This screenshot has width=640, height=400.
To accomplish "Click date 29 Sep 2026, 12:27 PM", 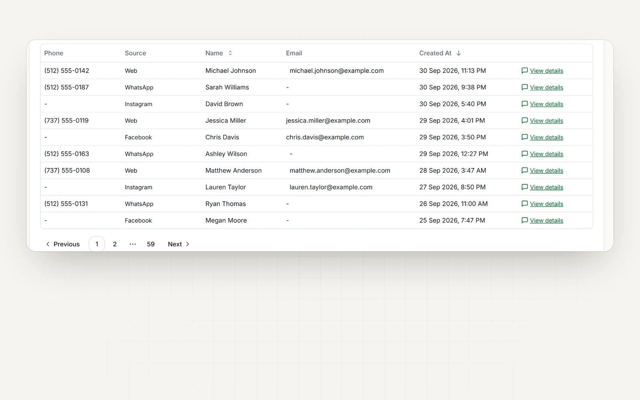I will pyautogui.click(x=454, y=154).
